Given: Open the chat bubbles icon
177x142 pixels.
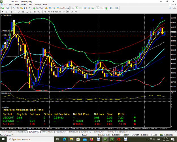Looking at the screenshot, I should click(175, 8).
